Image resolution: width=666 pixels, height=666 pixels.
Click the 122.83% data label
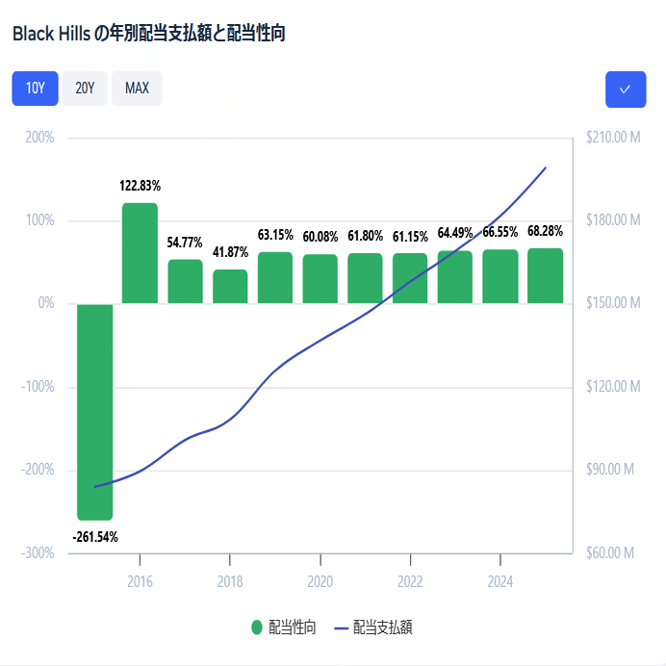(140, 186)
